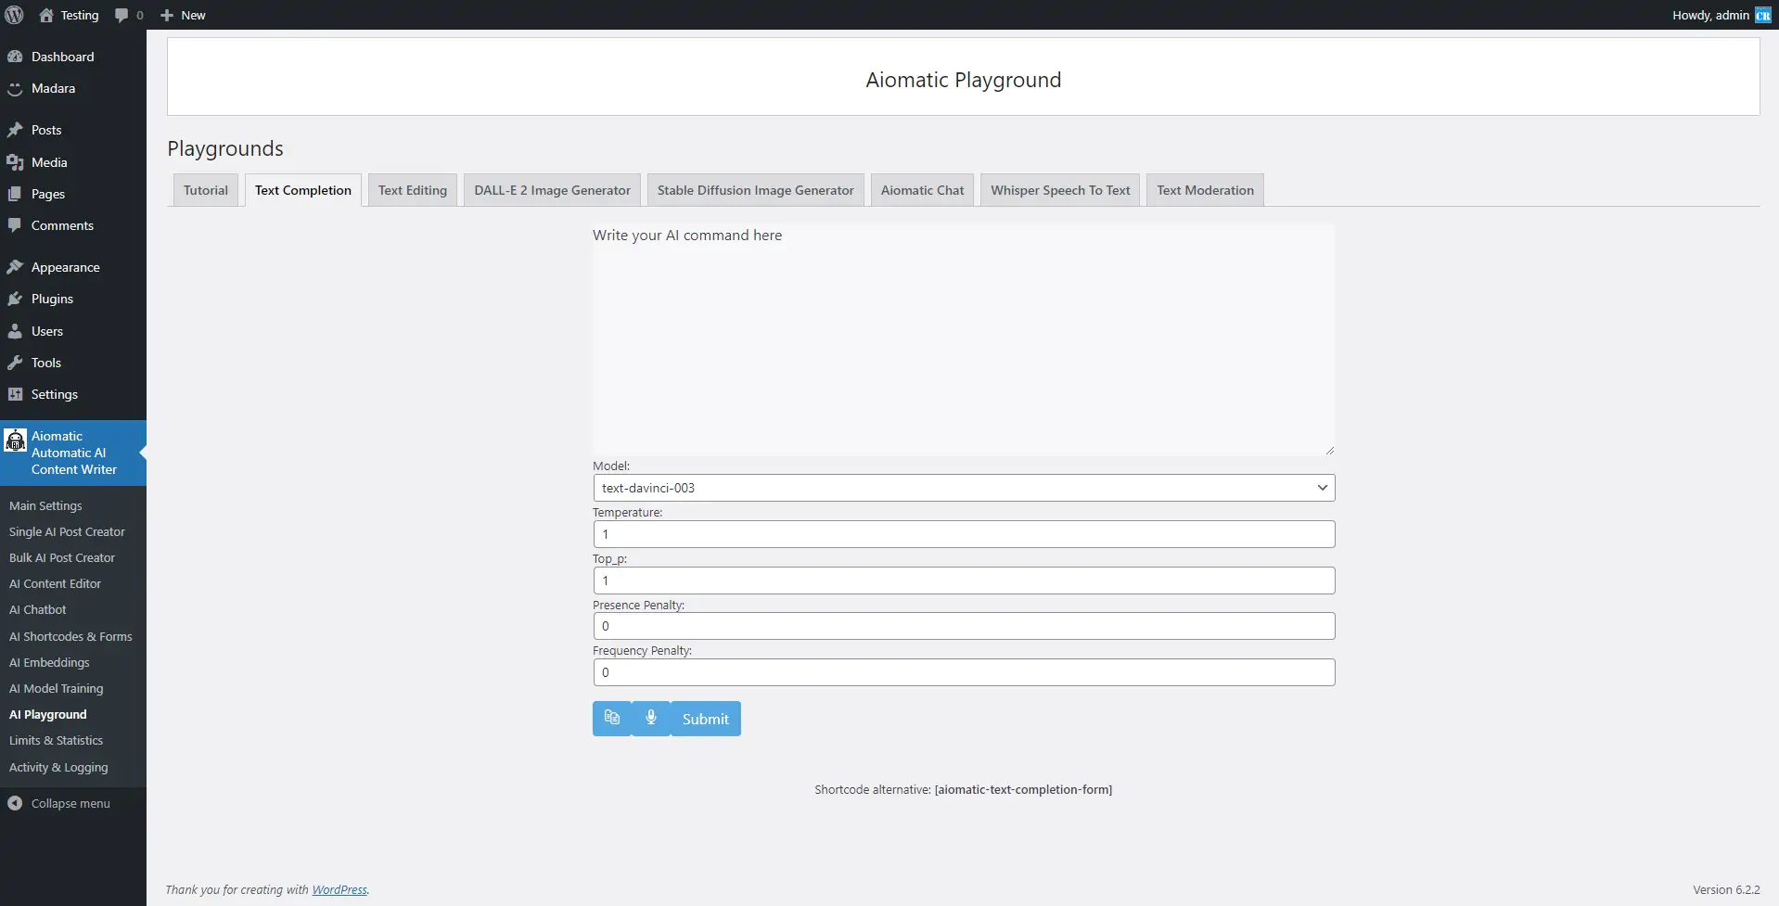
Task: Click the copy prompt button icon
Action: tap(612, 718)
